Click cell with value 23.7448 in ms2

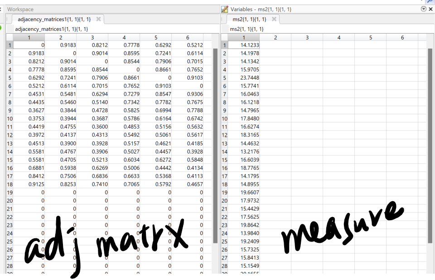pos(245,77)
